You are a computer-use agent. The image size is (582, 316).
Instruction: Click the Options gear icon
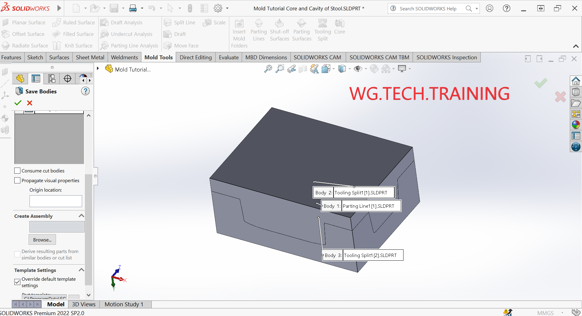[x=218, y=8]
